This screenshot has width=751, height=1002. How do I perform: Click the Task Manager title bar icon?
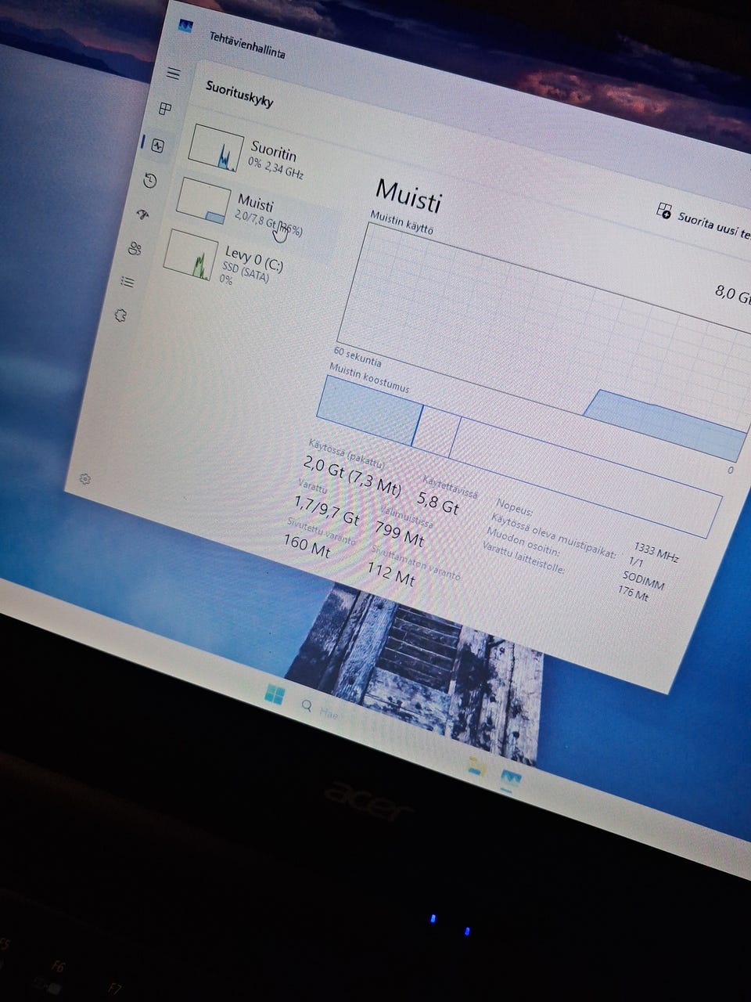(185, 26)
